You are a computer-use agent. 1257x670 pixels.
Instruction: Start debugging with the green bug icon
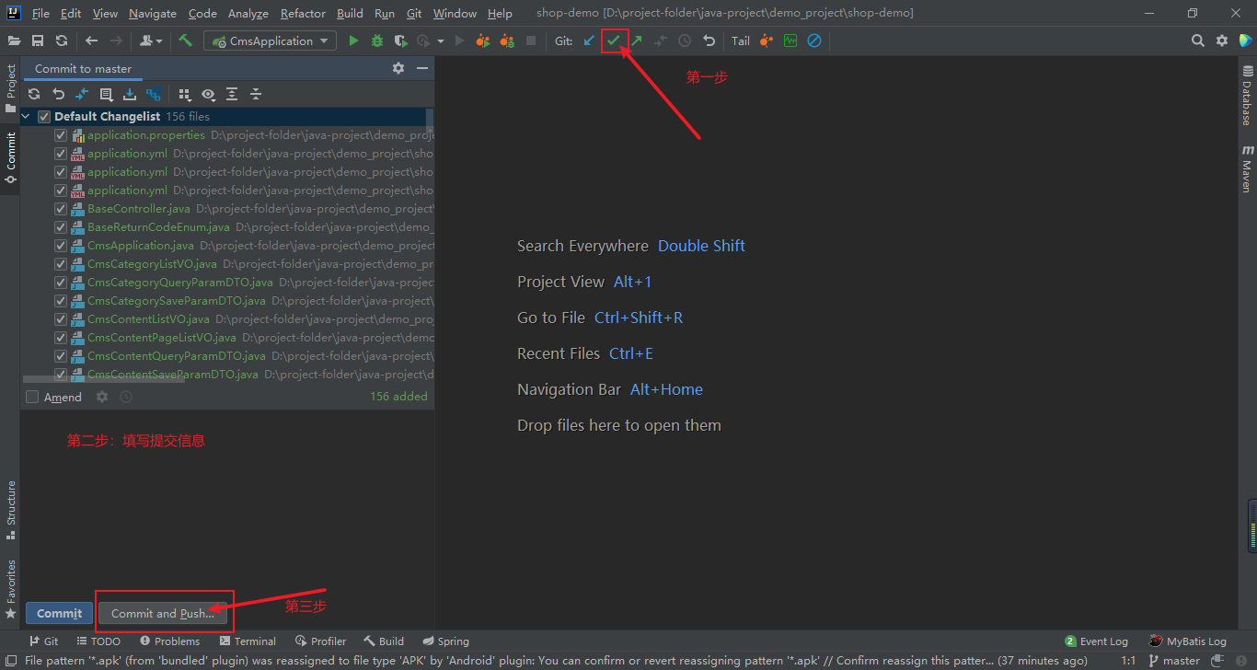[377, 40]
